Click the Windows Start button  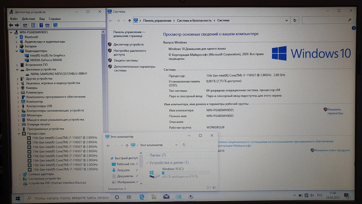coord(17,198)
